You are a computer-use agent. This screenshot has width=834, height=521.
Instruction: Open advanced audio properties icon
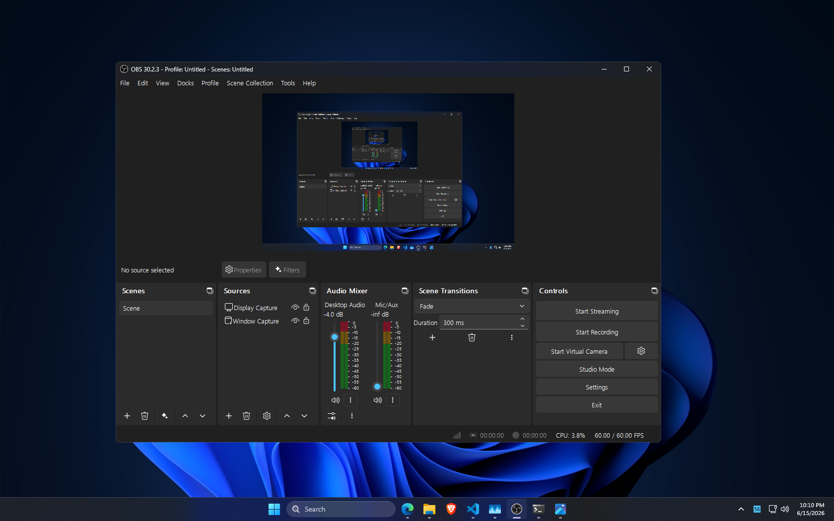click(x=332, y=416)
